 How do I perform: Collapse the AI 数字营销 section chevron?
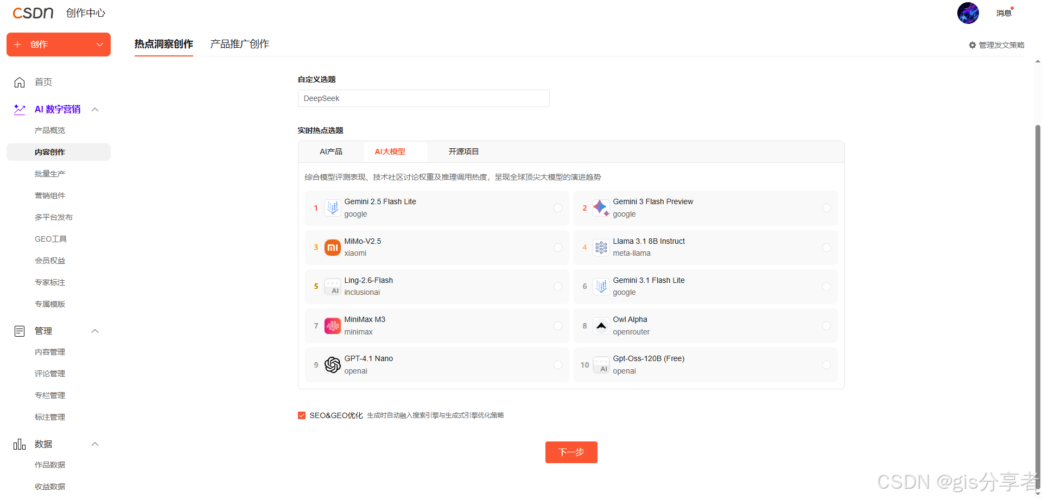click(x=95, y=110)
